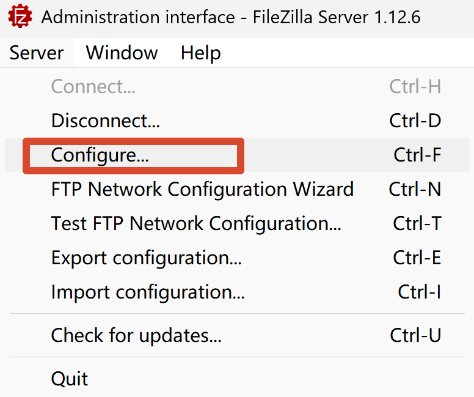Select the greyed-out Connect... entry

pos(237,87)
